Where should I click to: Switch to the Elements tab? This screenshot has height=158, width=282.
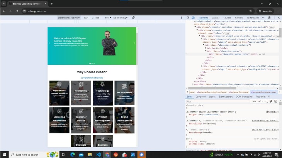pyautogui.click(x=204, y=18)
